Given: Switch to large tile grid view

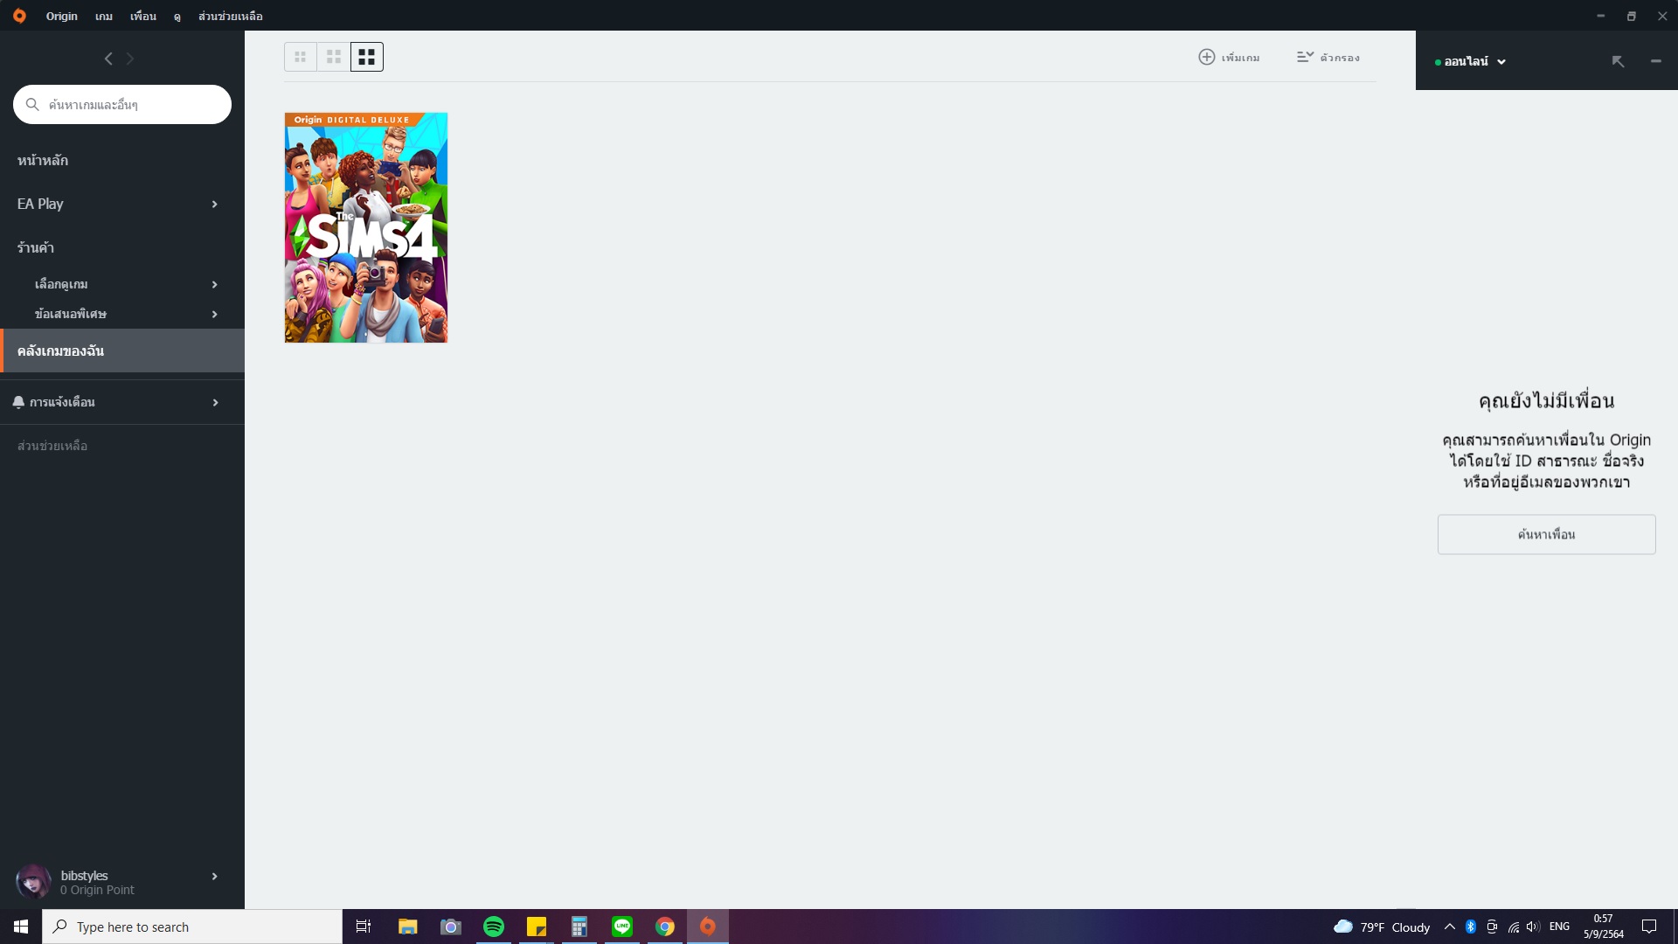Looking at the screenshot, I should point(367,57).
